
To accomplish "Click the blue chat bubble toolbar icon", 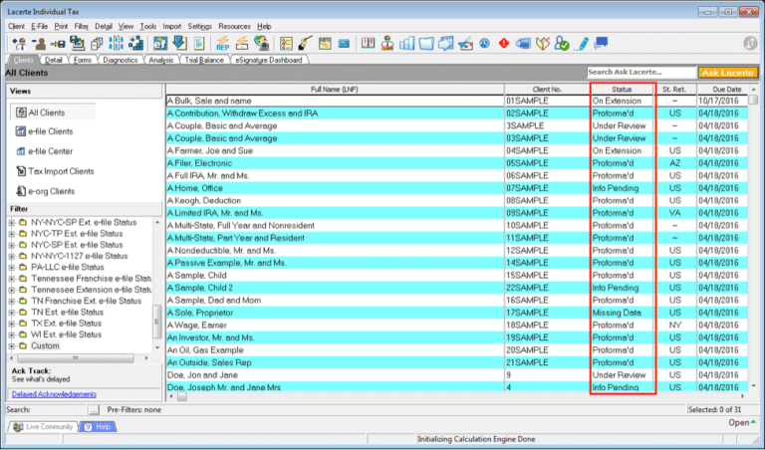I will pos(604,43).
